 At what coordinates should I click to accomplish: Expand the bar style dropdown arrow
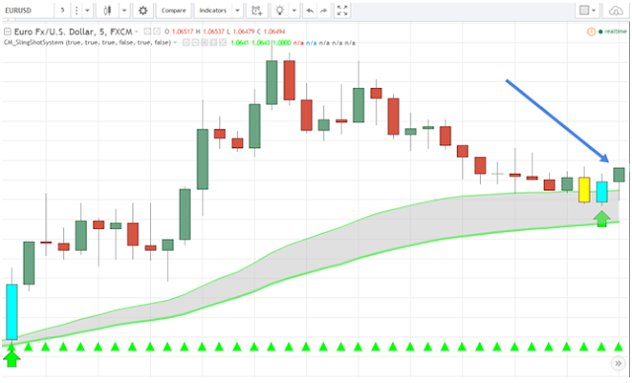(124, 11)
